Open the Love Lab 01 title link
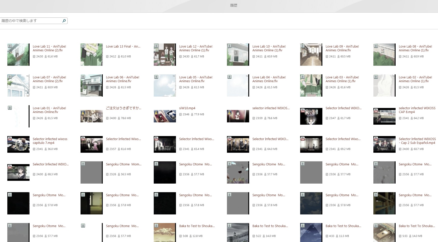This screenshot has width=438, height=242. click(x=49, y=110)
